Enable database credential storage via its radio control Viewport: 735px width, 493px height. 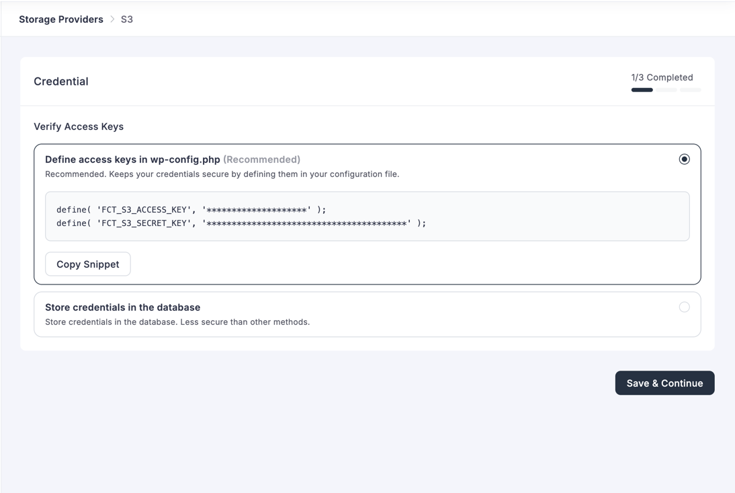click(x=685, y=307)
